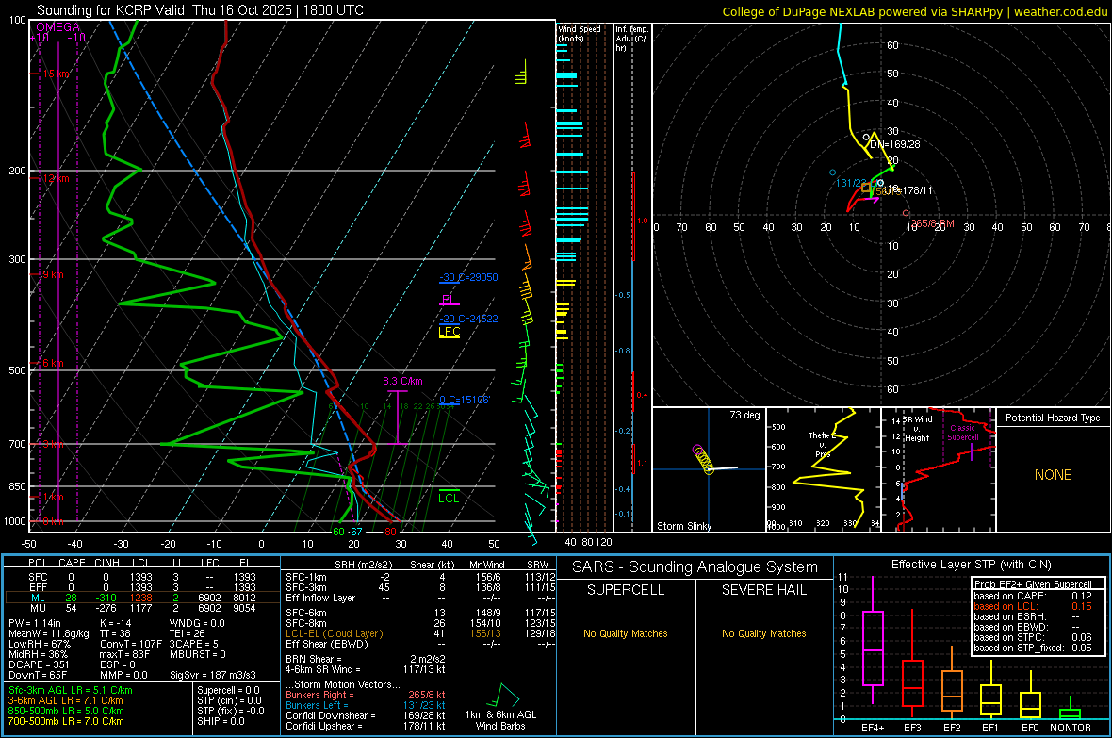Select the SFC parcel row
The height and width of the screenshot is (738, 1112).
pos(140,577)
